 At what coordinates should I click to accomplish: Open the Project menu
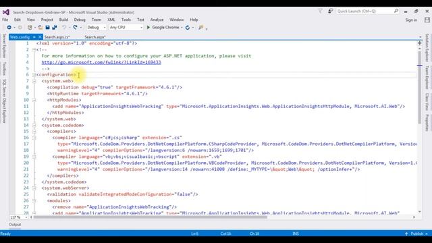click(x=47, y=20)
